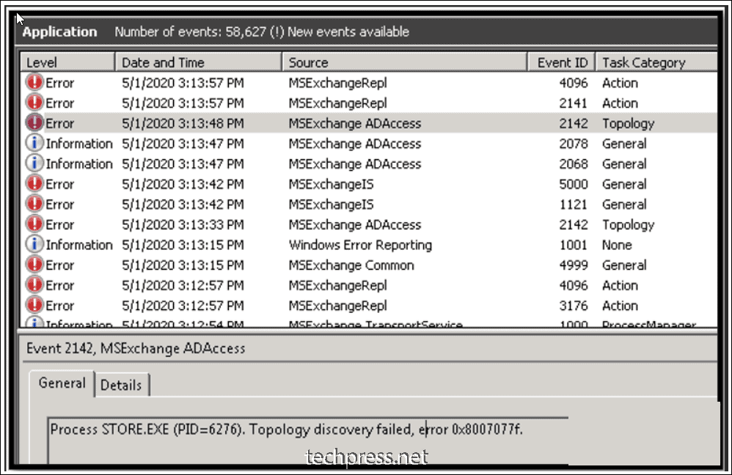Viewport: 732px width, 475px height.
Task: Click the error icon of event 2142 at 3:13:48 PM
Action: [34, 123]
